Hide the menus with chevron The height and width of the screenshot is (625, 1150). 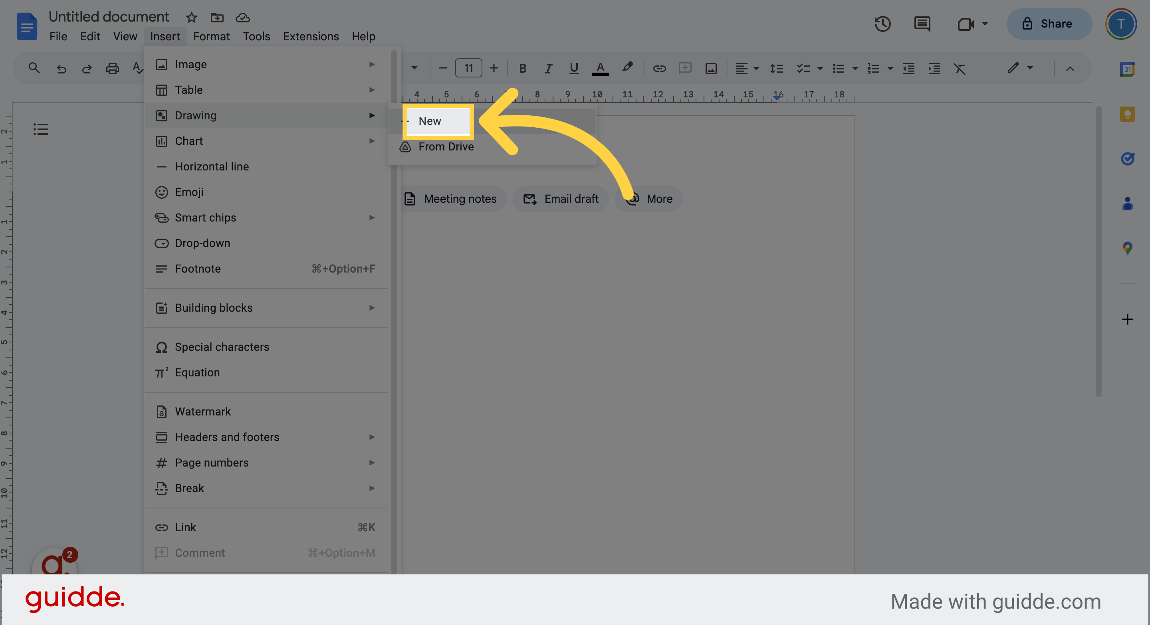(1070, 68)
